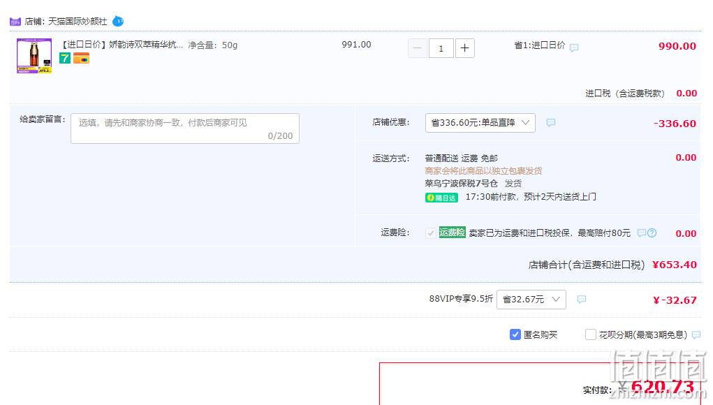Increase quantity with plus button
This screenshot has height=405, width=713.
464,48
